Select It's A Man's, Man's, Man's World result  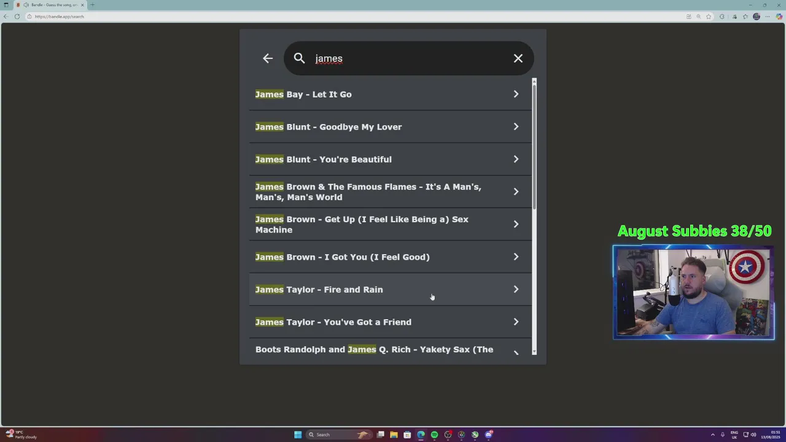coord(390,192)
